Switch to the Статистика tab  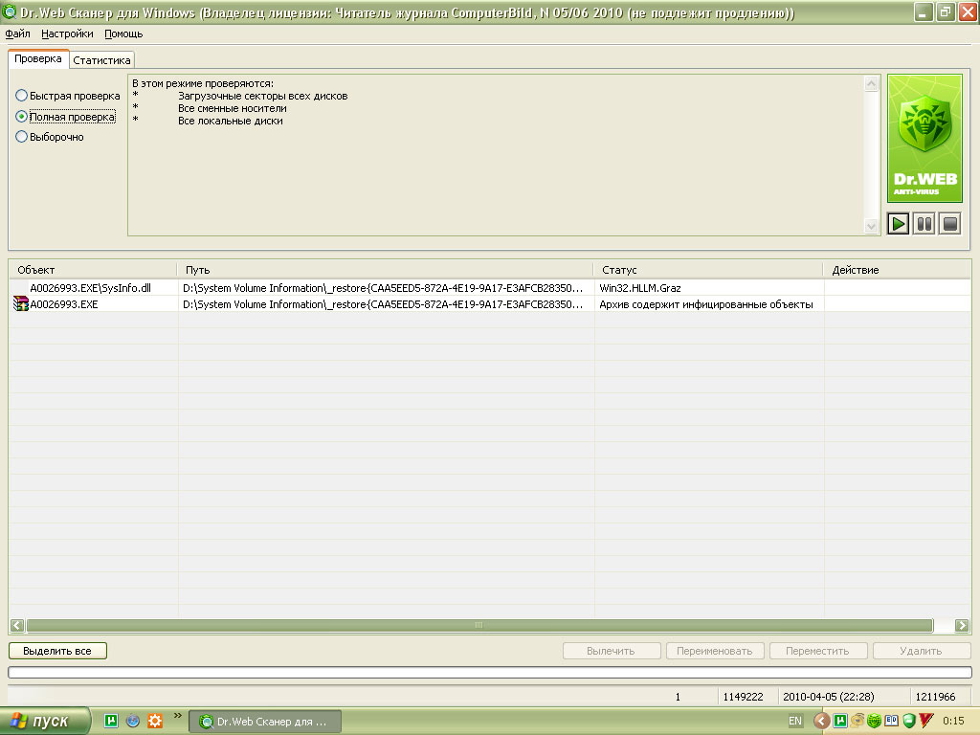[101, 60]
